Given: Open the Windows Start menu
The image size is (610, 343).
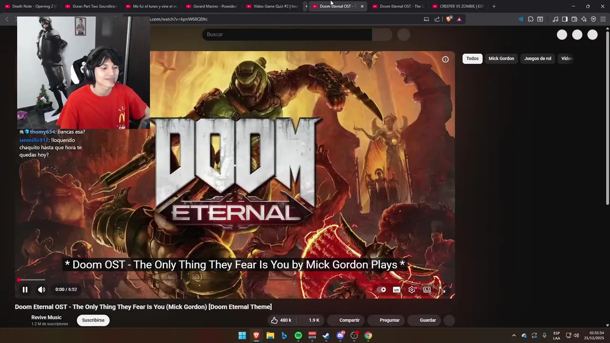Looking at the screenshot, I should [x=242, y=335].
